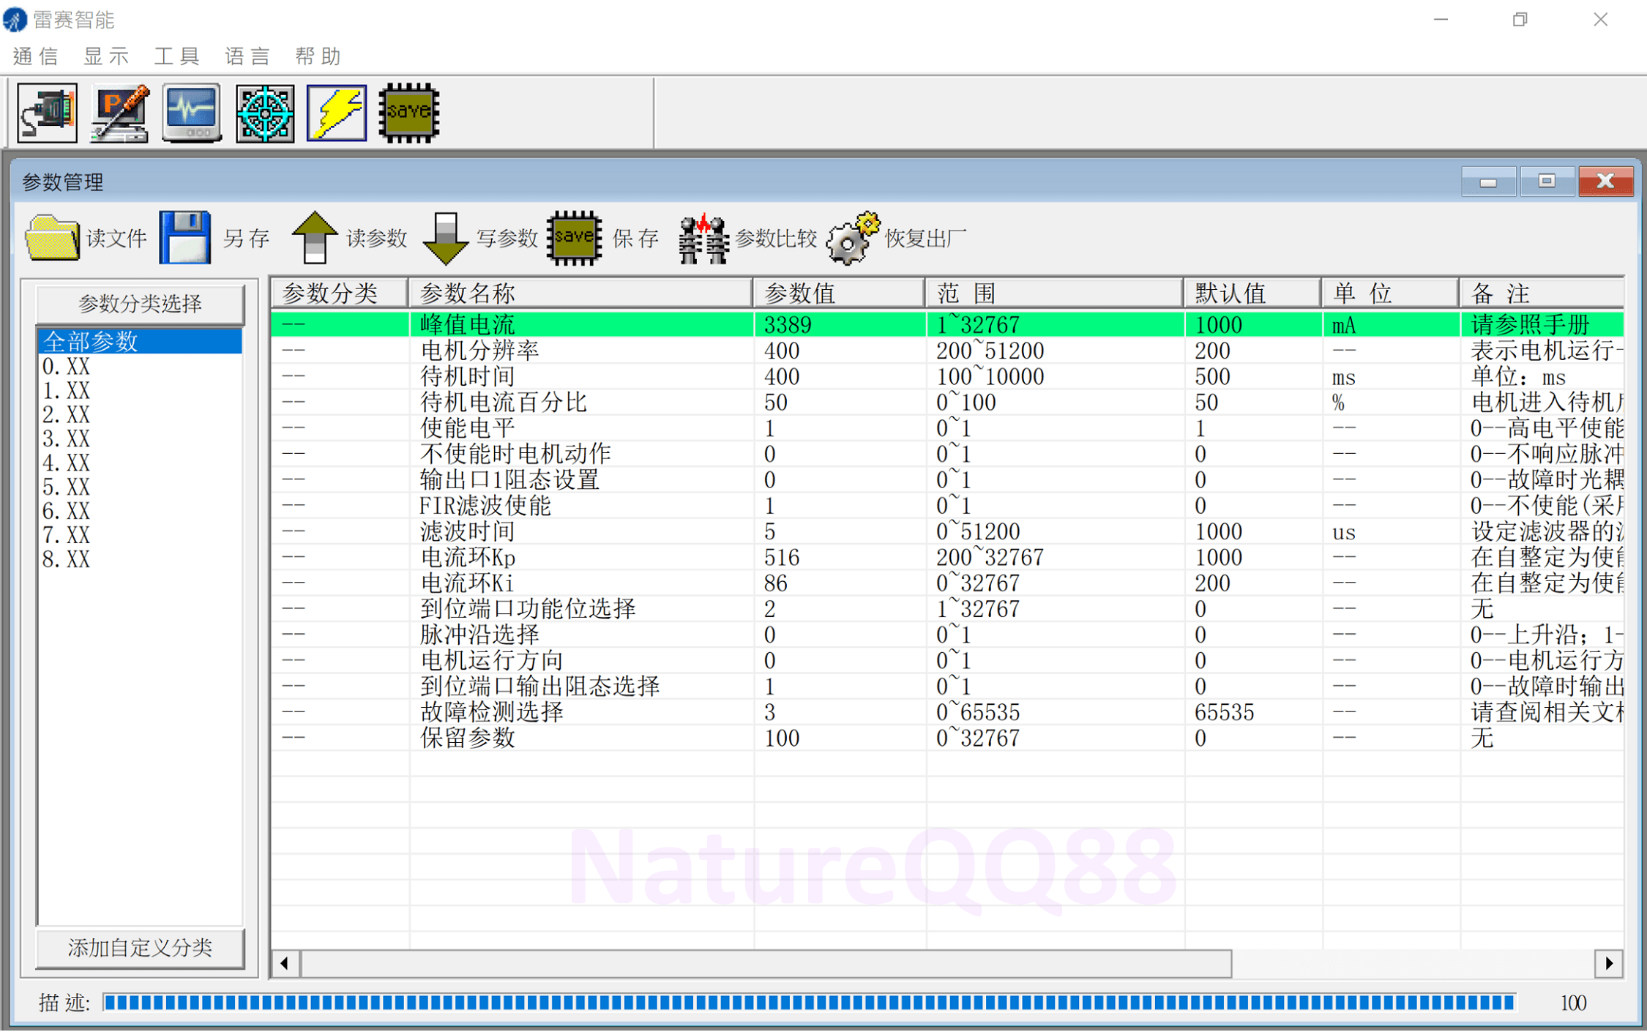Screen dimensions: 1647x1032
Task: Click the blue 描述 progress bar
Action: [x=809, y=1003]
